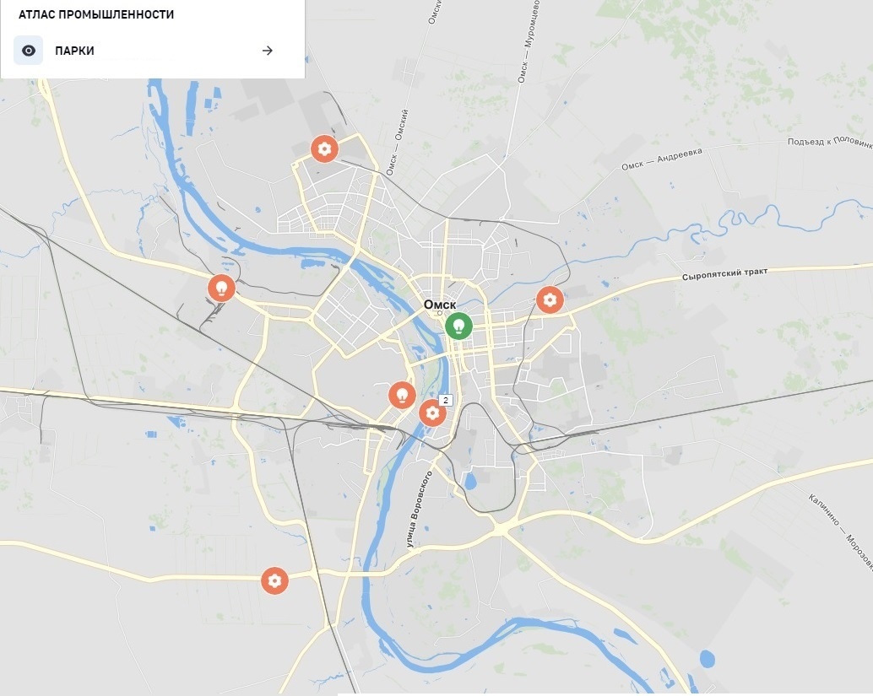The height and width of the screenshot is (696, 873).
Task: Toggle the ПАРКИ eye visibility icon
Action: coord(29,51)
